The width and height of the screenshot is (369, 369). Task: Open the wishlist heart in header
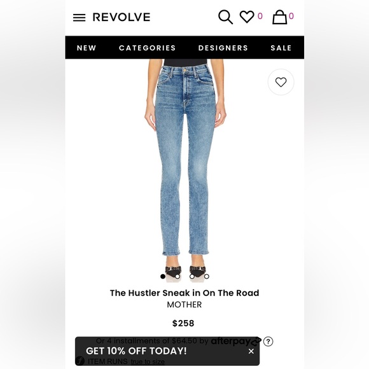pos(247,17)
